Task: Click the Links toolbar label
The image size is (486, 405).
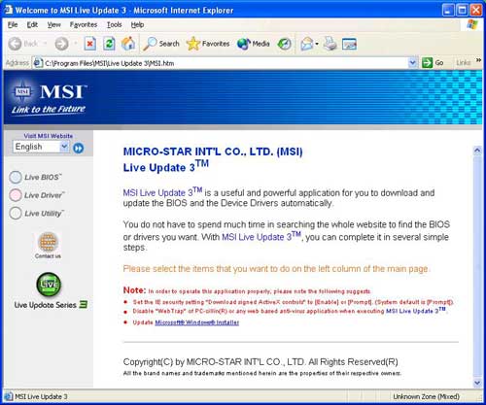Action: pyautogui.click(x=463, y=62)
